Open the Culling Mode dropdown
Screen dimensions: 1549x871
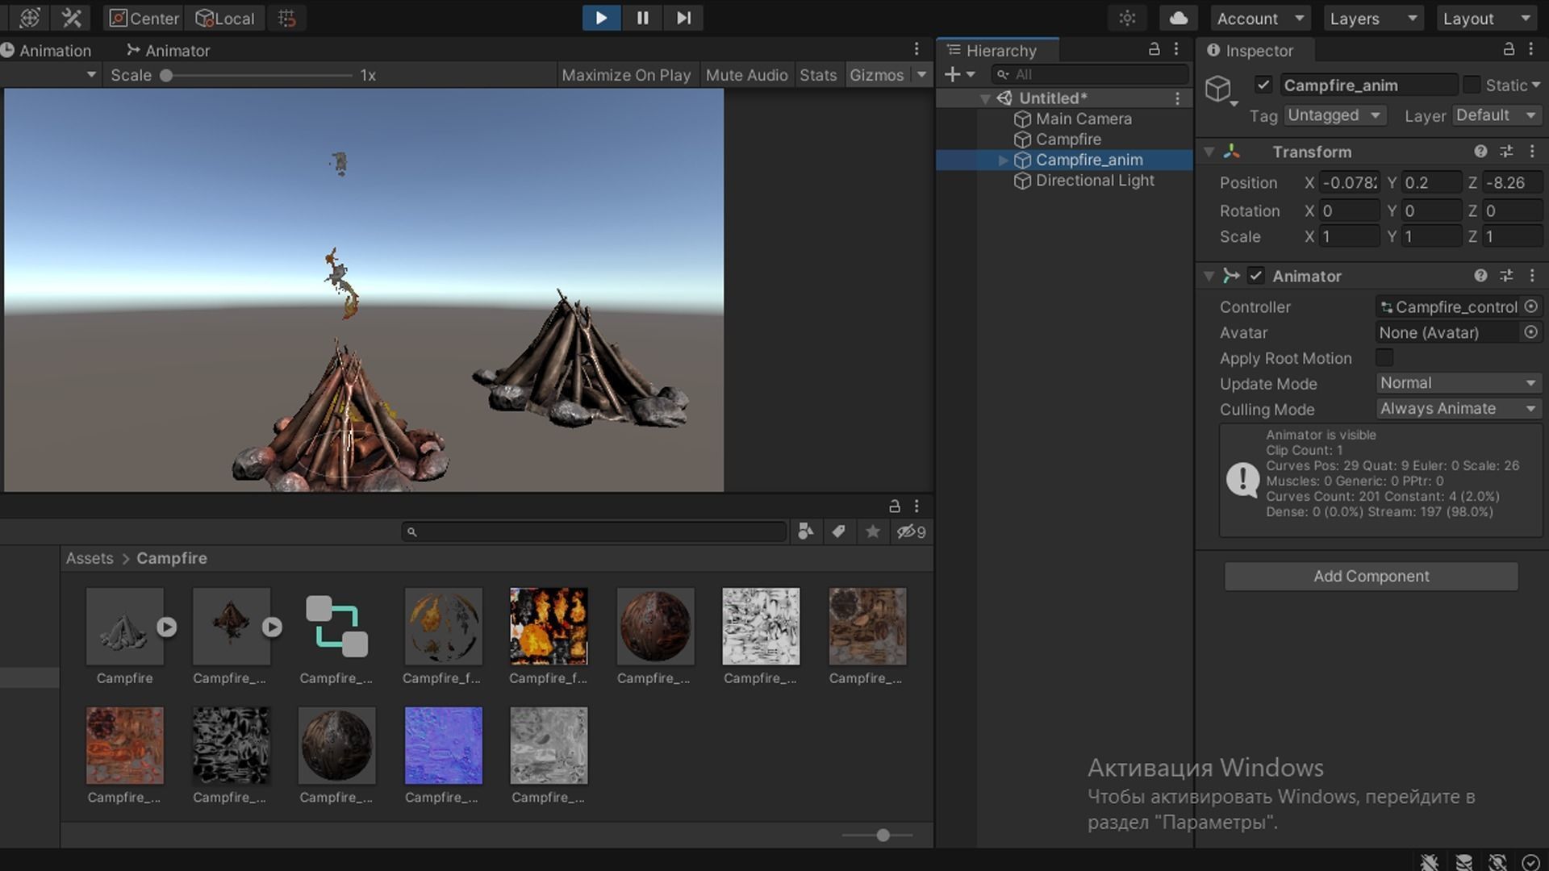click(x=1457, y=409)
